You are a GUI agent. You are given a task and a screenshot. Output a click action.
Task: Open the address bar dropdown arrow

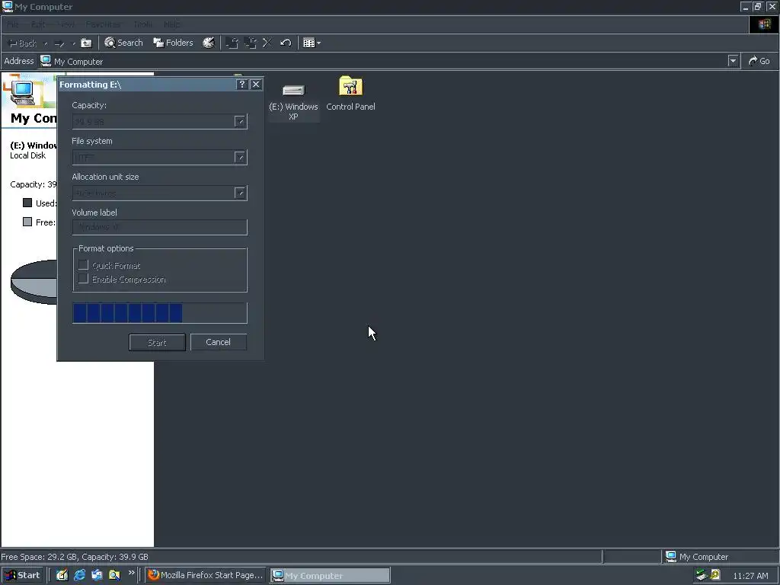[733, 61]
